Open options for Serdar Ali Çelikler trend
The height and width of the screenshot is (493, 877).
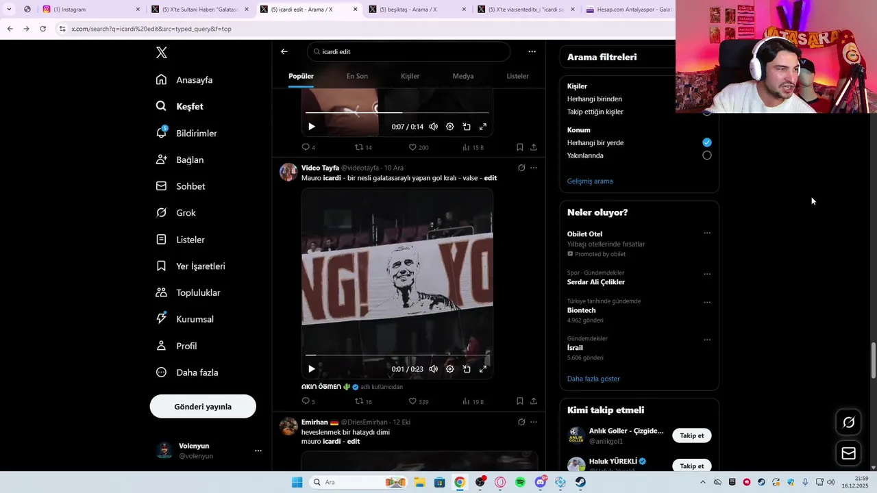click(x=707, y=274)
